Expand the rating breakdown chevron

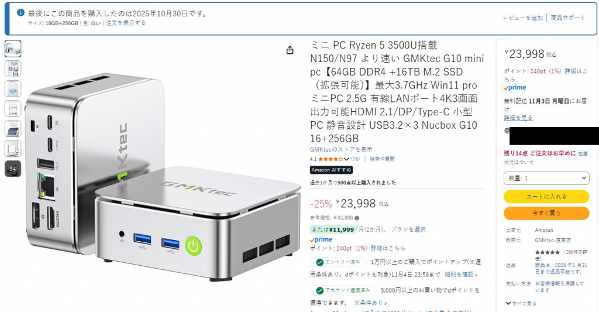(346, 159)
